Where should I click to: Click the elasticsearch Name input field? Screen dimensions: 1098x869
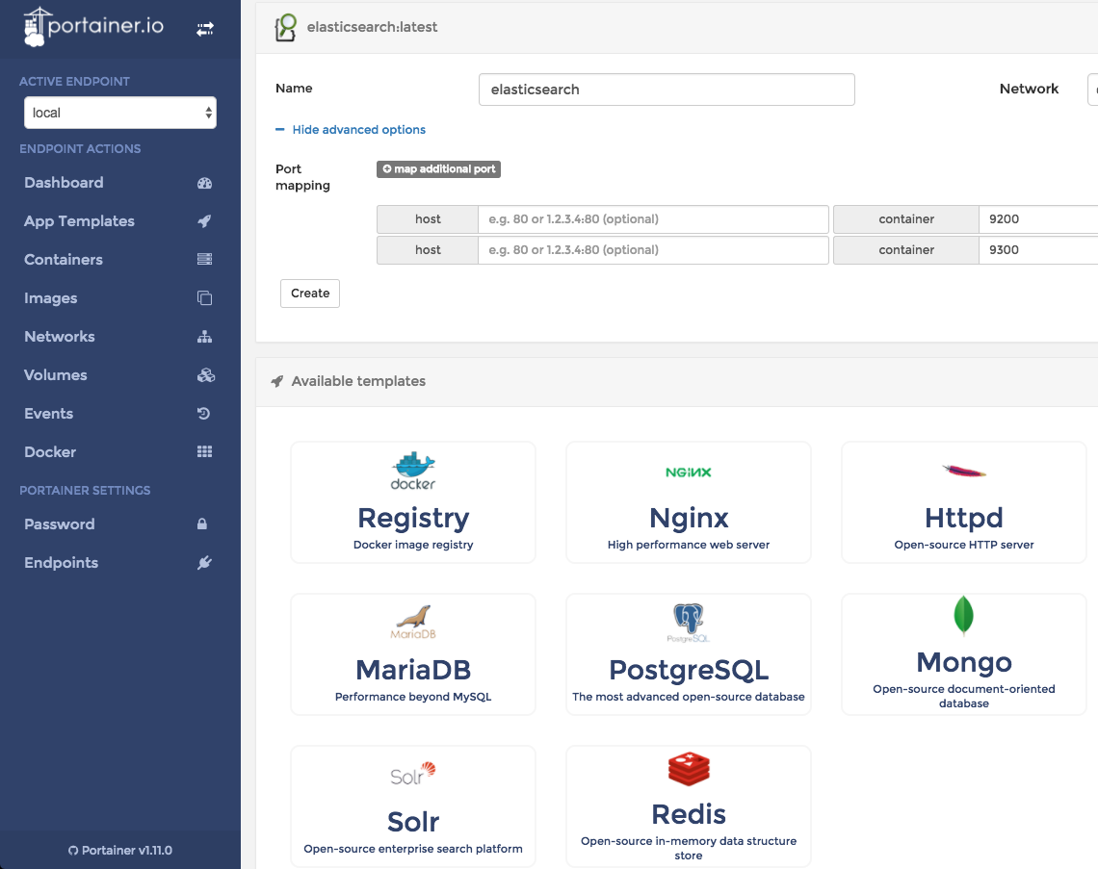pos(667,89)
